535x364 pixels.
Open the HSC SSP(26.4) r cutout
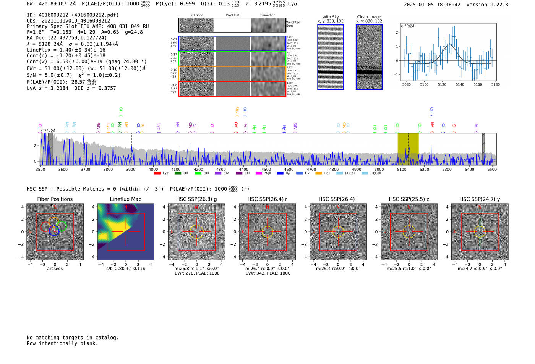267,231
